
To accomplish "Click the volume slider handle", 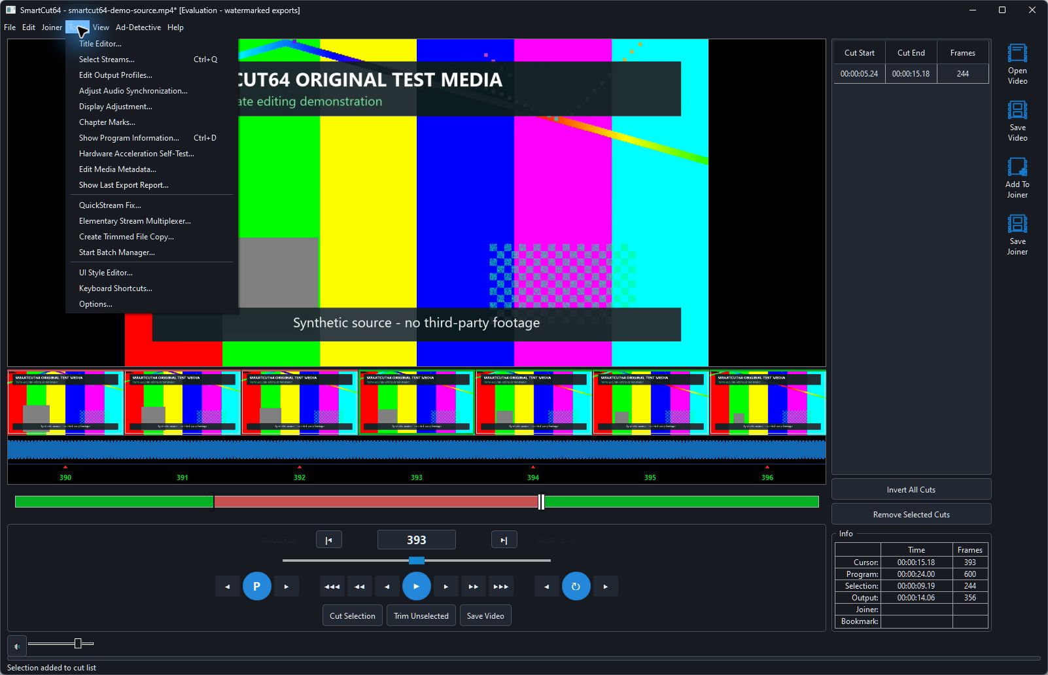I will click(78, 644).
